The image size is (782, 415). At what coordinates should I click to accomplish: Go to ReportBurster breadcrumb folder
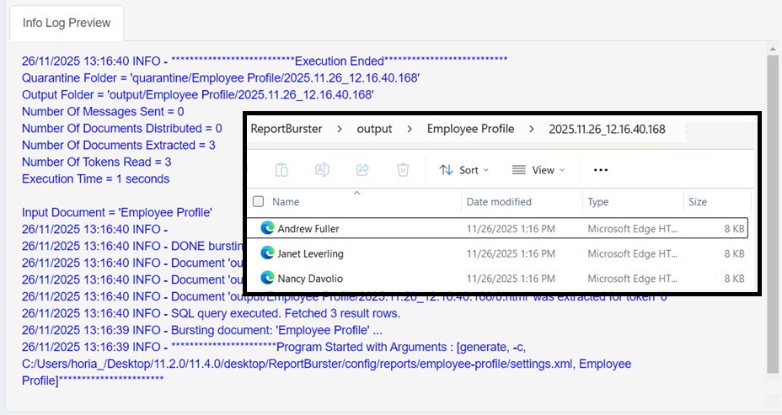(x=287, y=129)
